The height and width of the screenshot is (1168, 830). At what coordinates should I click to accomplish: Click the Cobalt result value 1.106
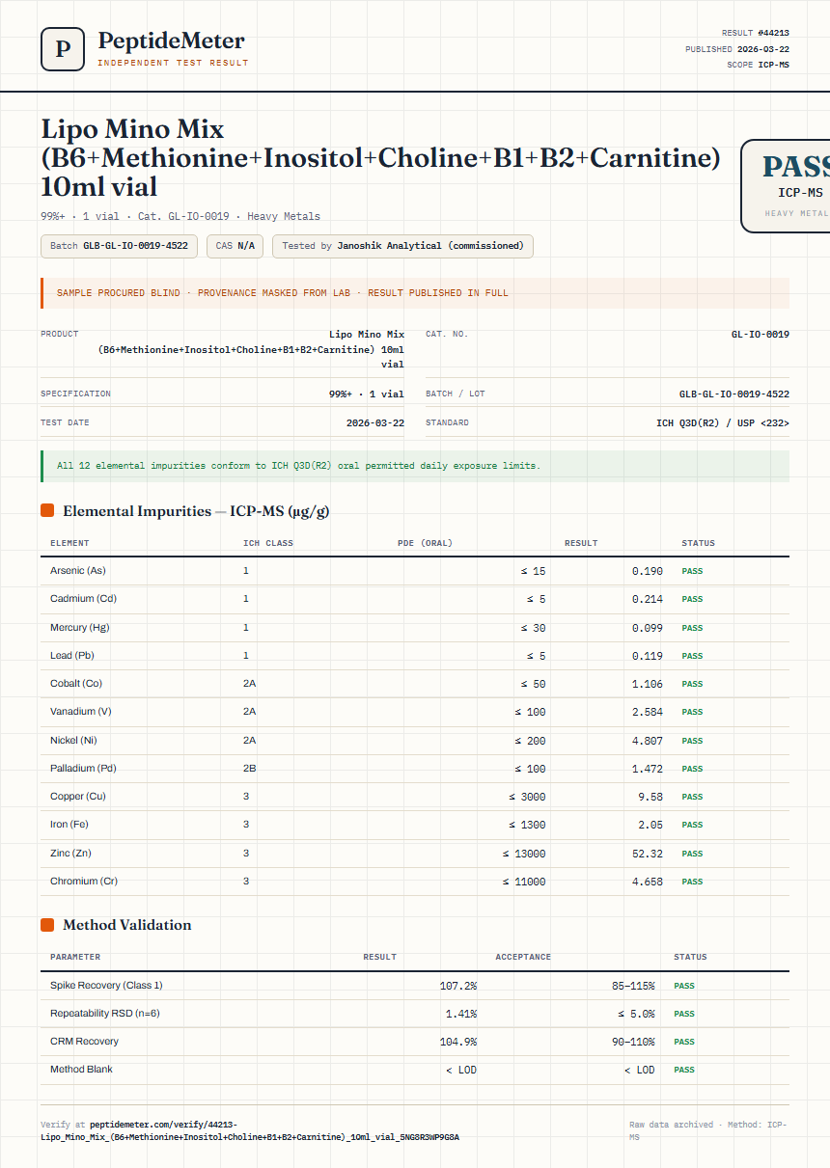point(648,684)
